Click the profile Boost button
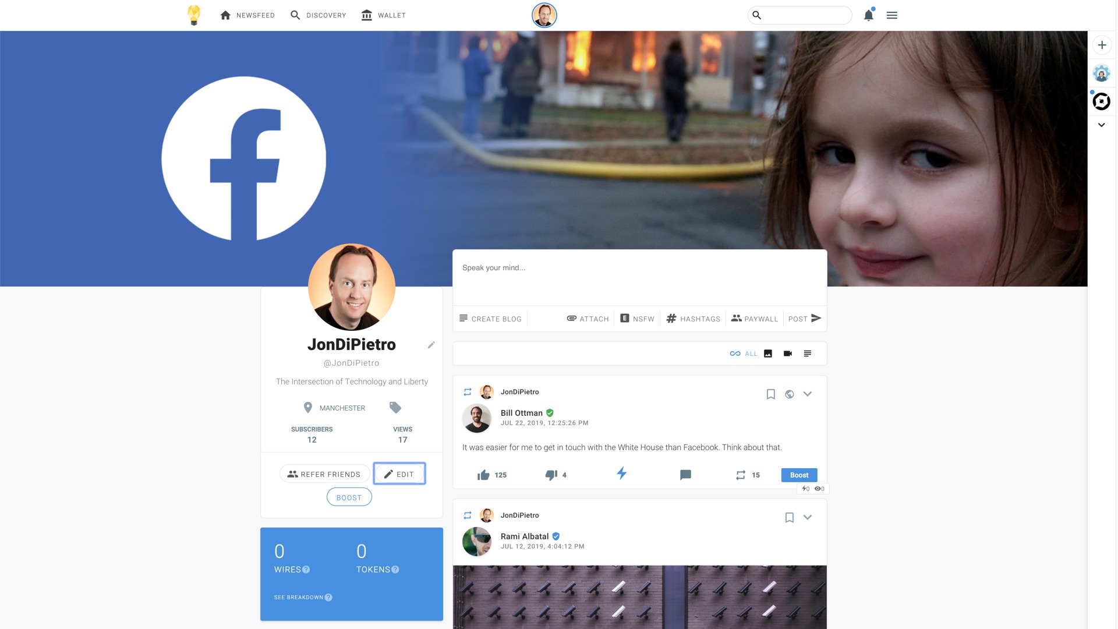 click(x=349, y=497)
